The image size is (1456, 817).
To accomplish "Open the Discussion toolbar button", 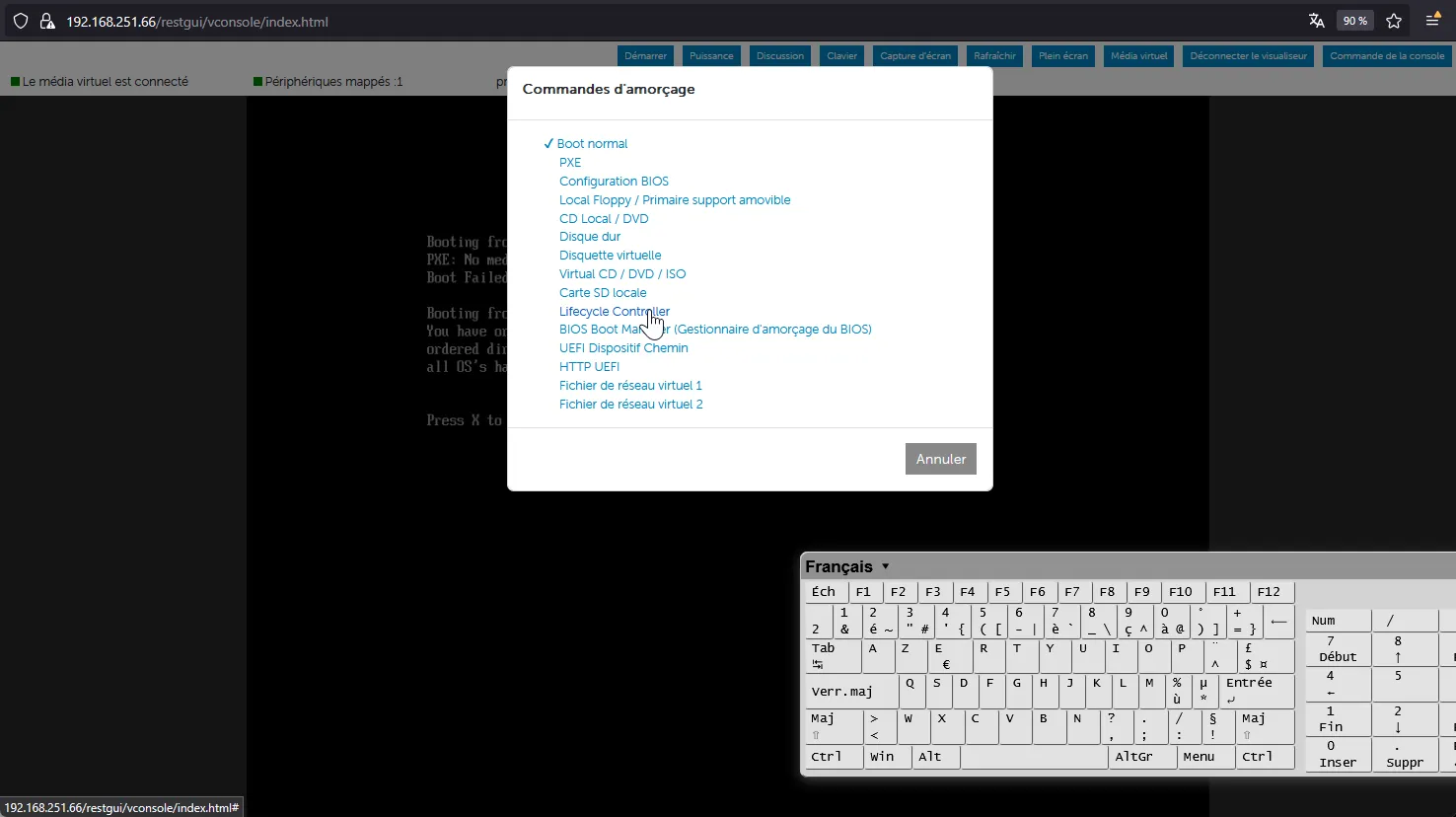I will tap(780, 56).
